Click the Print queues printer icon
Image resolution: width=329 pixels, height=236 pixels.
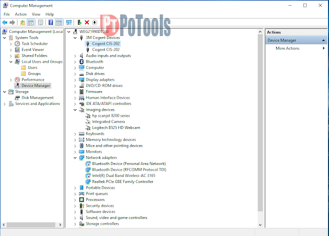pos(82,194)
